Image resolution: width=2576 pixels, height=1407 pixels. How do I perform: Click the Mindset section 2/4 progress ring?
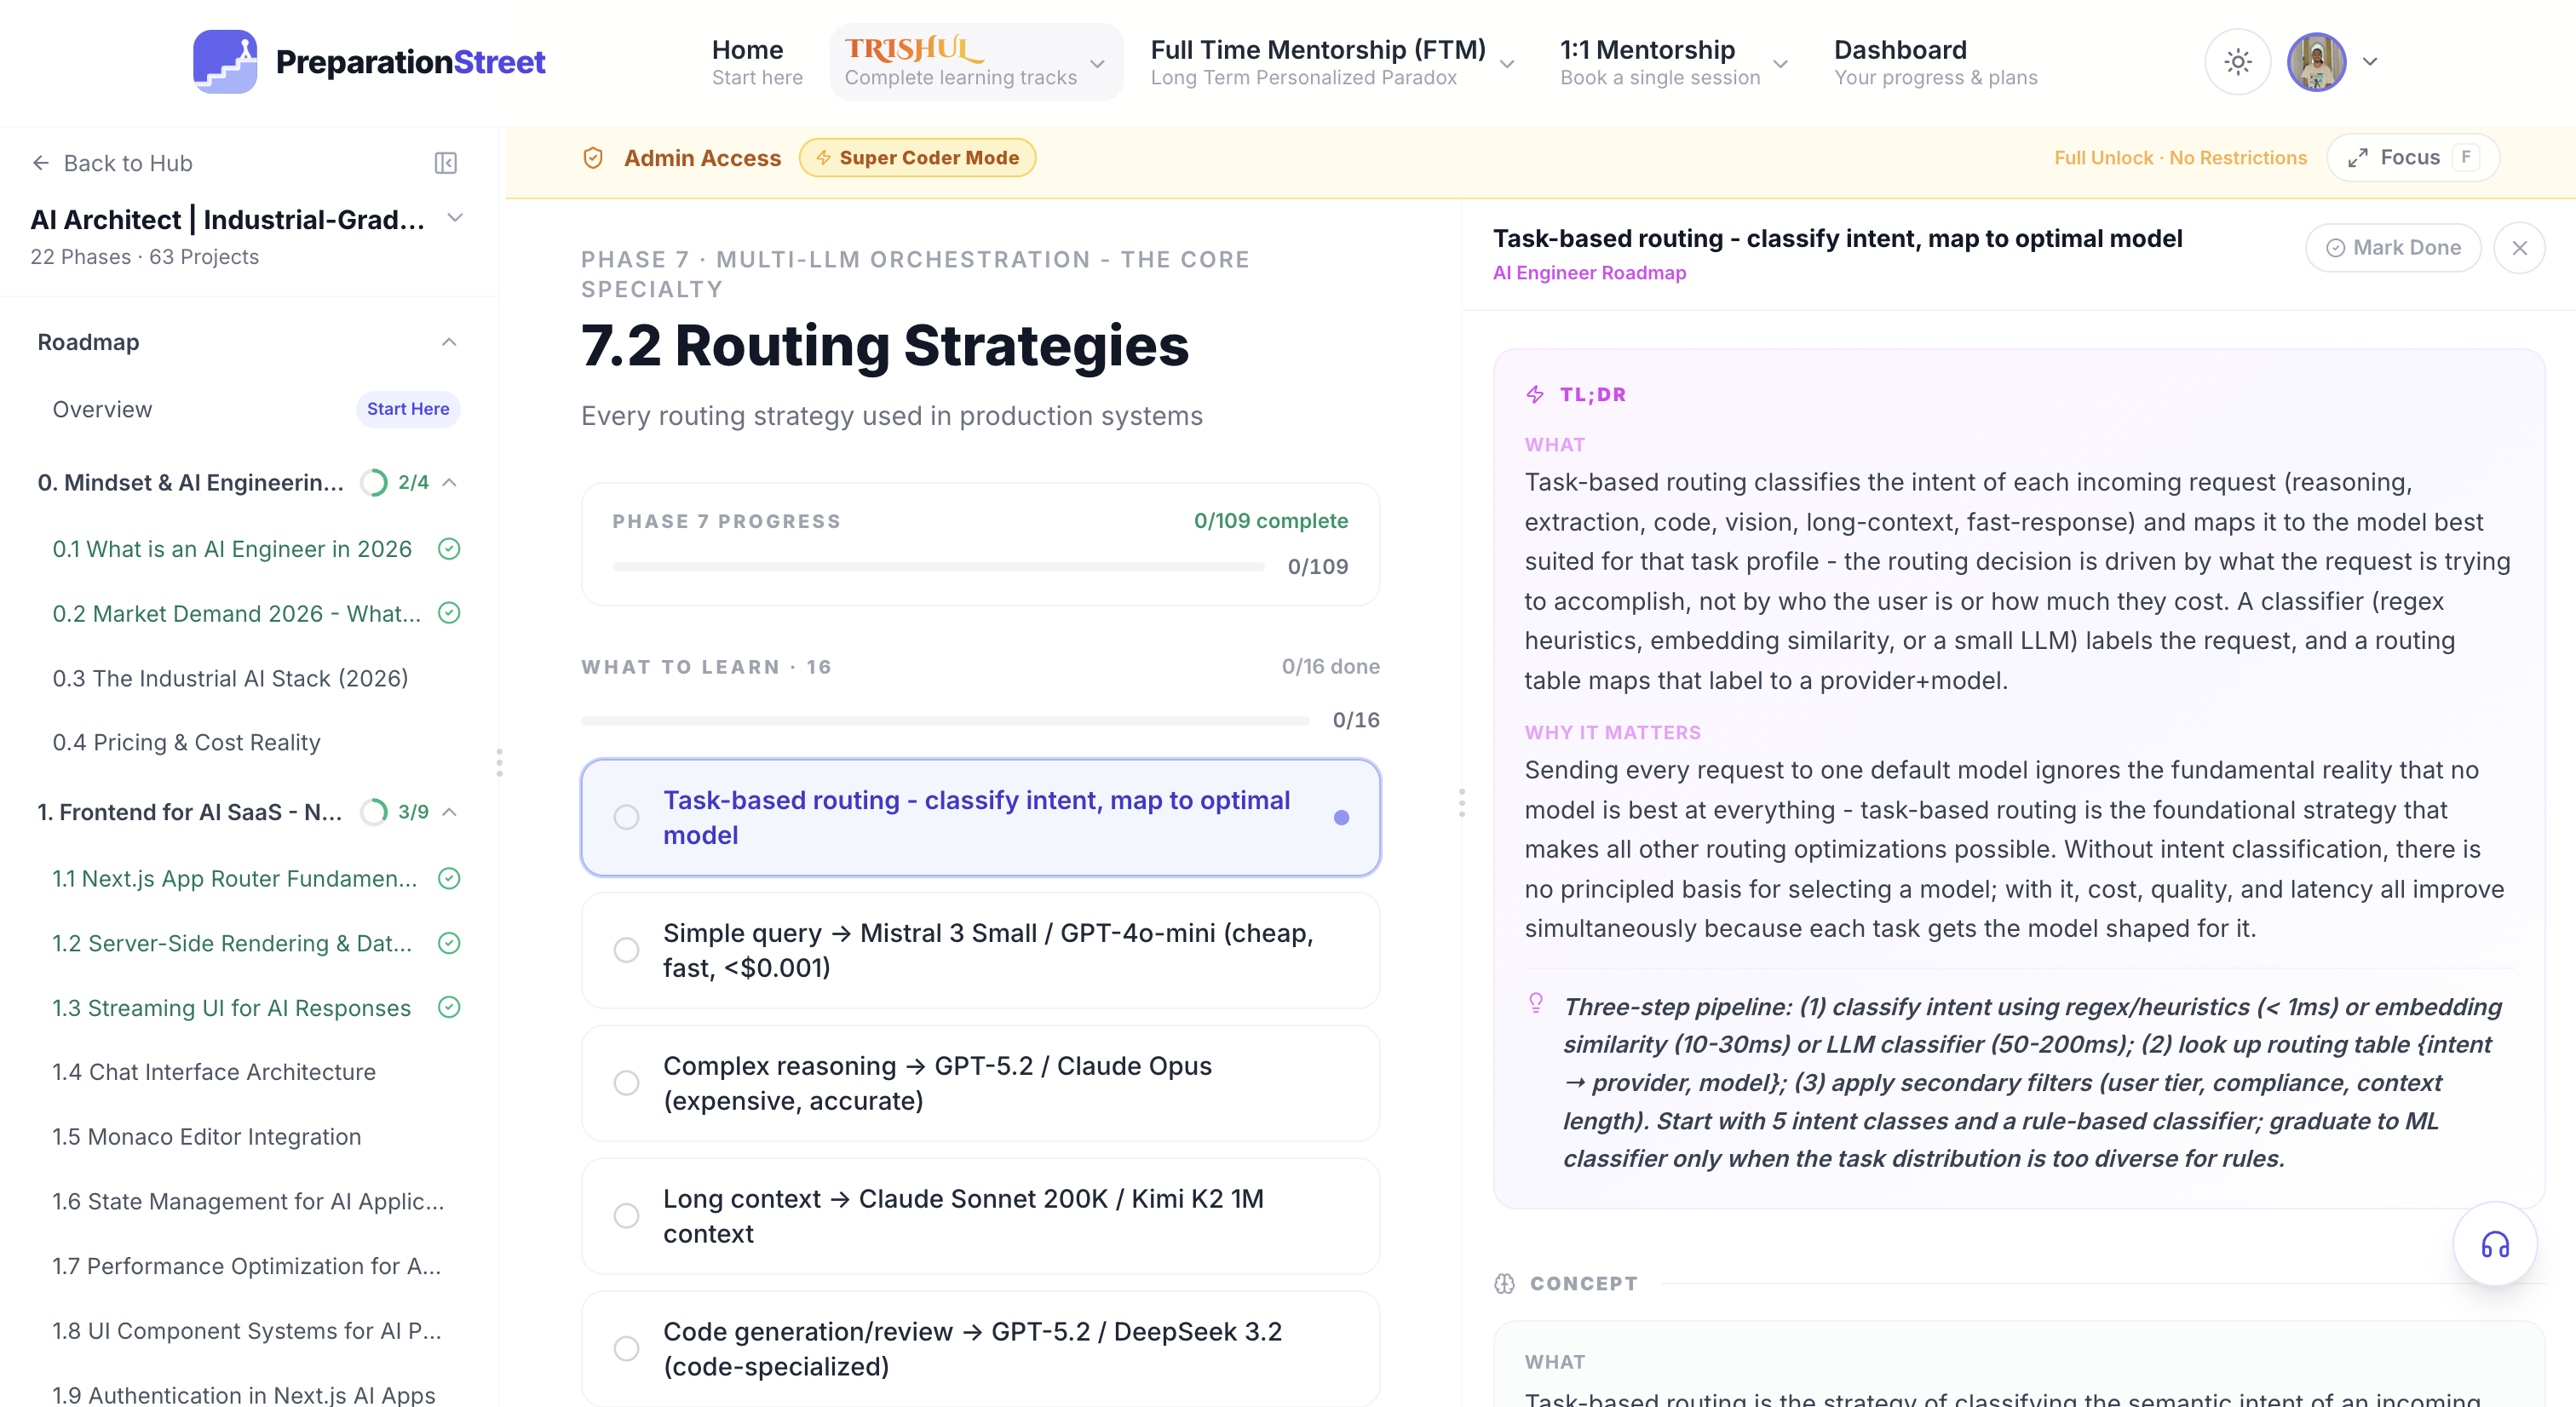374,483
